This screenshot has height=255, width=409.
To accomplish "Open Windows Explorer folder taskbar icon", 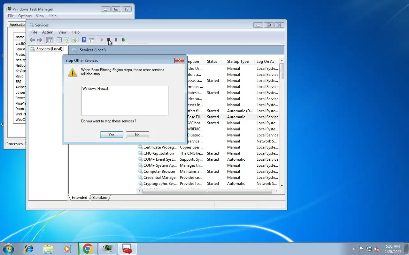I will 48,249.
